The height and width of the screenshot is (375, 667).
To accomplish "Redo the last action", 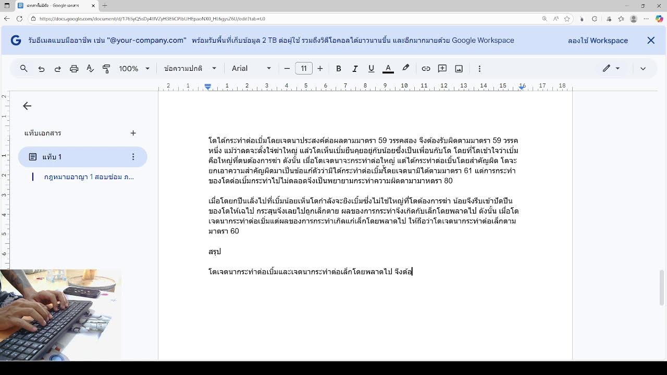I will [x=58, y=68].
